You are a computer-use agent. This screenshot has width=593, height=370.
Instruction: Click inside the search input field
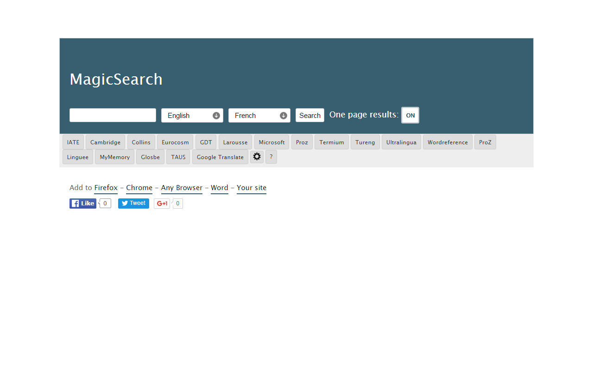[x=113, y=115]
